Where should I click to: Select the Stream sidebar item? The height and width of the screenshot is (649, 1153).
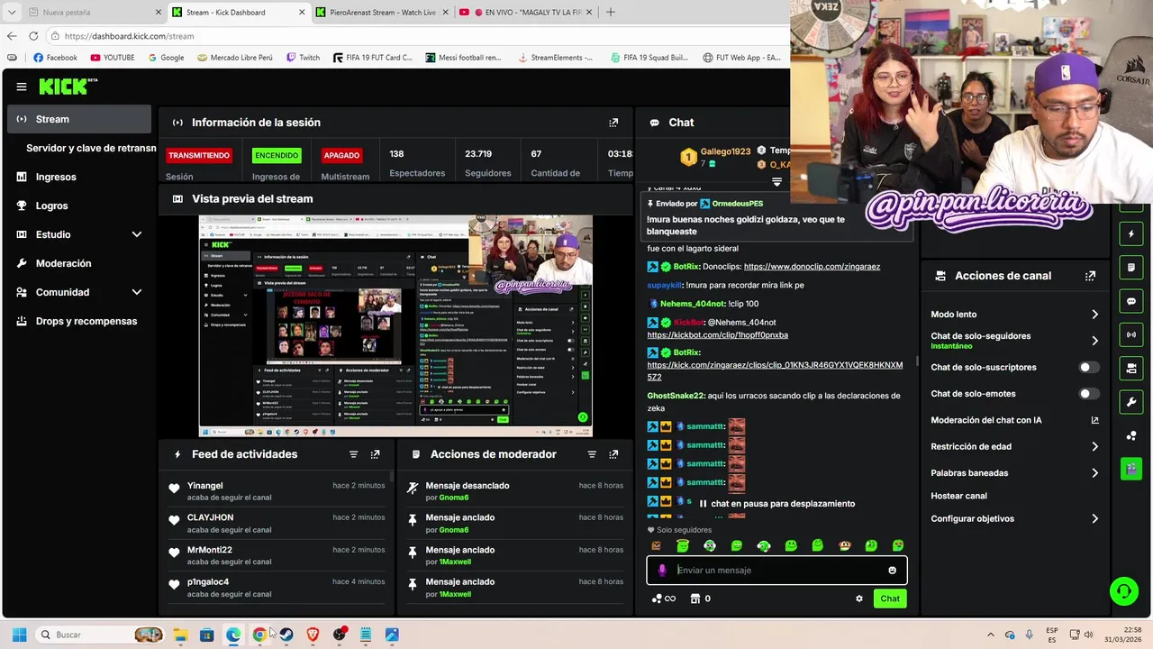tap(79, 119)
